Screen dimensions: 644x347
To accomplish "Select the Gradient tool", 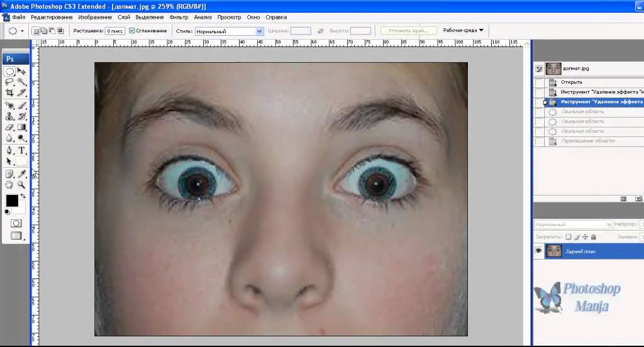I will point(22,128).
